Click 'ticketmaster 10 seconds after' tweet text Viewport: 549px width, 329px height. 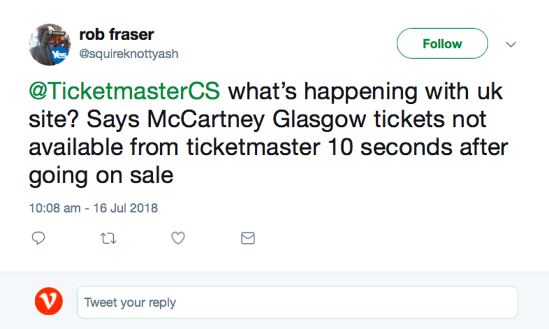click(x=347, y=147)
